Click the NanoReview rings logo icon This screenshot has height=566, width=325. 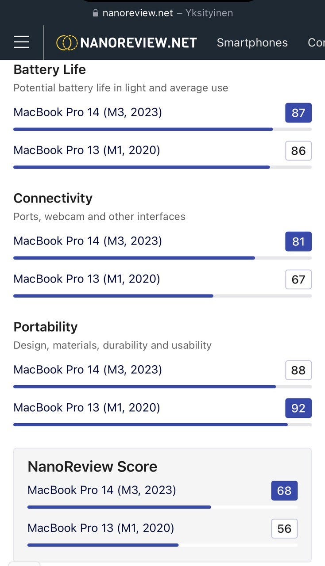67,42
